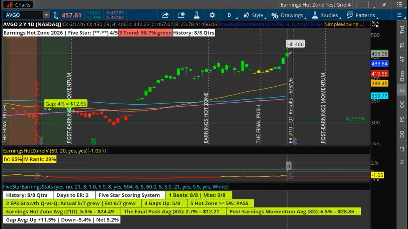Open the top-right window menu icon

pos(399,5)
